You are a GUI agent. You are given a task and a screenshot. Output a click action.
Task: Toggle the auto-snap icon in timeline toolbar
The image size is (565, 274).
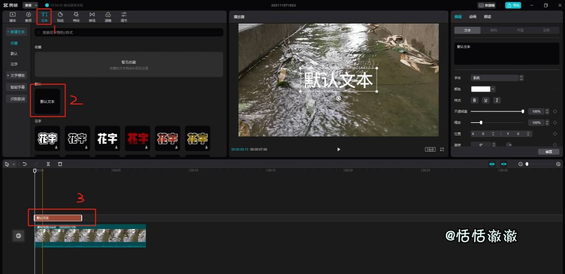pyautogui.click(x=504, y=164)
